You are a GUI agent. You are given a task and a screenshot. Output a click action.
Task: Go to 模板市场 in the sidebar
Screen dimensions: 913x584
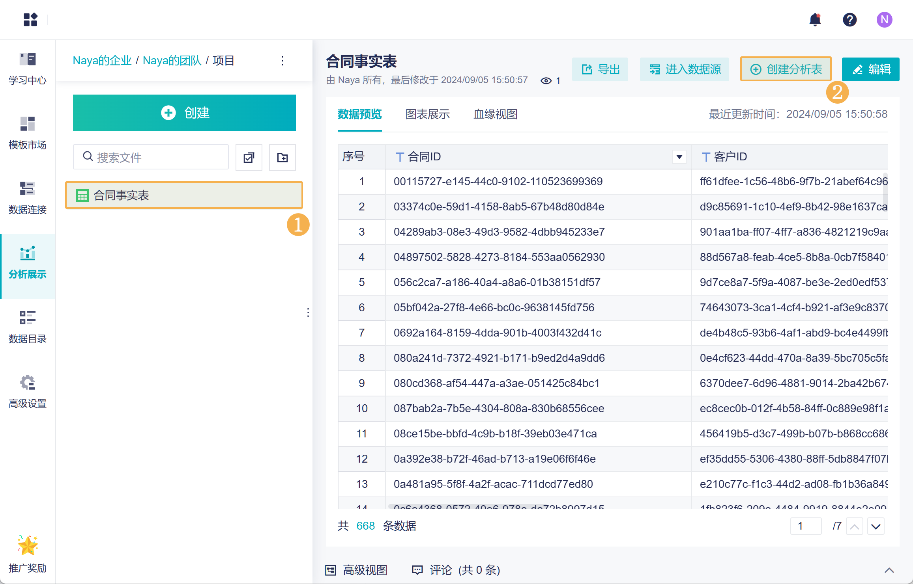pos(28,133)
